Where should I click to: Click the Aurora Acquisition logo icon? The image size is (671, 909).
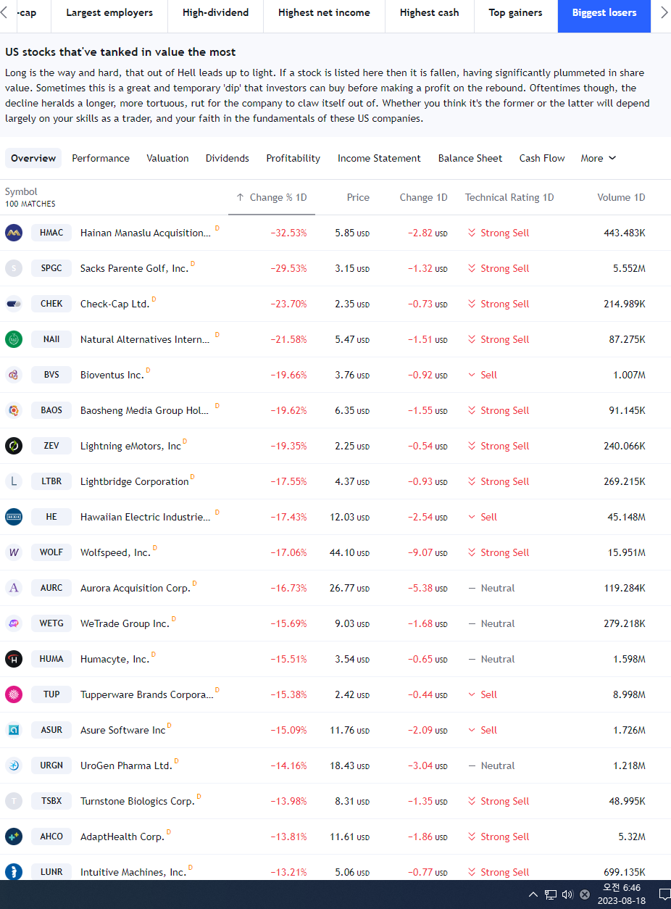(x=14, y=588)
